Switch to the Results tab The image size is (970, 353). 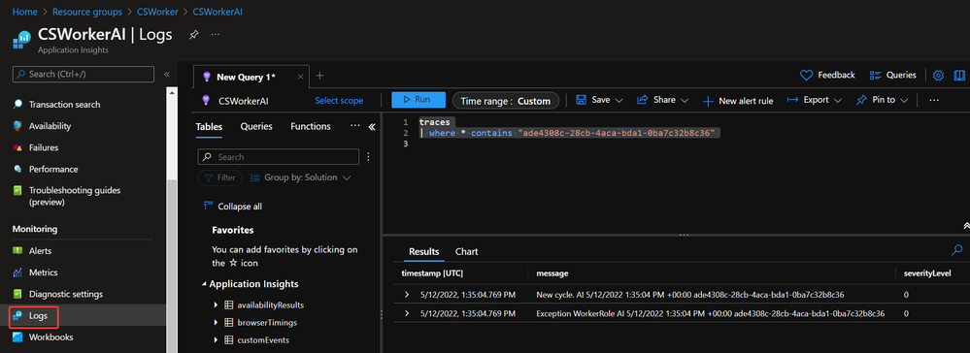coord(424,251)
